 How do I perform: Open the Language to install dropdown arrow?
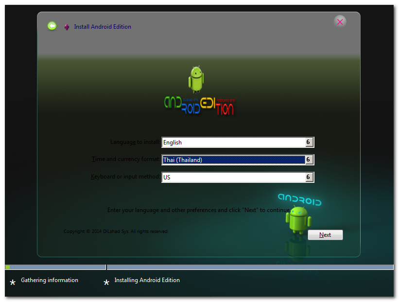click(x=309, y=142)
